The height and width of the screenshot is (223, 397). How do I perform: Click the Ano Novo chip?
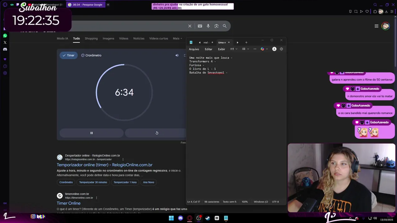tap(149, 182)
